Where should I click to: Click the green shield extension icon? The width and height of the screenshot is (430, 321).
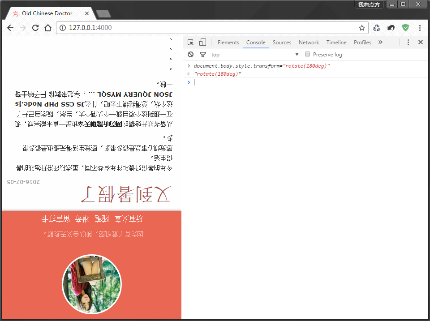(x=405, y=28)
